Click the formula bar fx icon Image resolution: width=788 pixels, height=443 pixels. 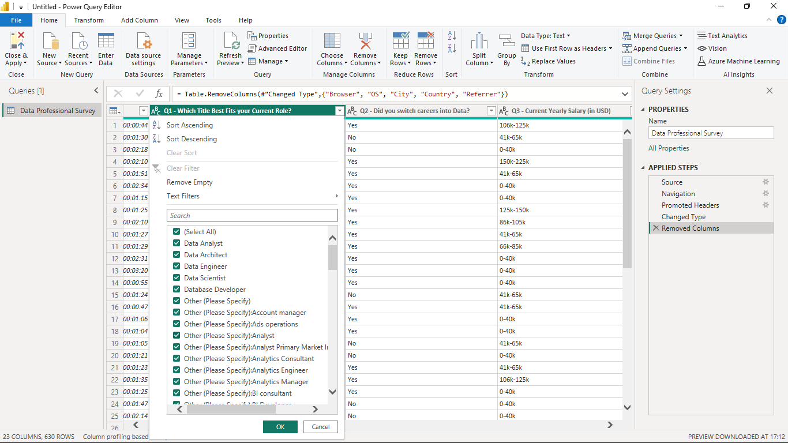click(x=159, y=94)
